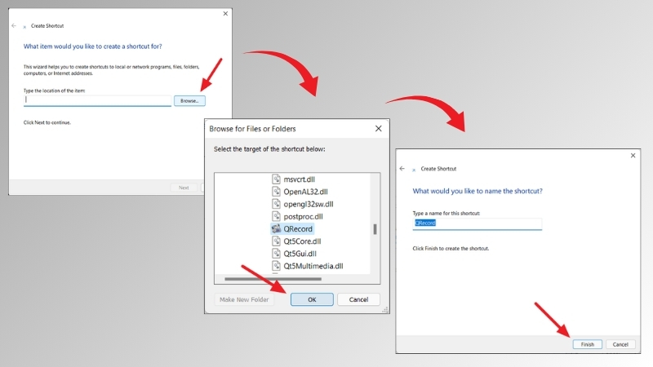Select Qt5Gui.dll in the file list
This screenshot has height=367, width=653.
pos(300,254)
